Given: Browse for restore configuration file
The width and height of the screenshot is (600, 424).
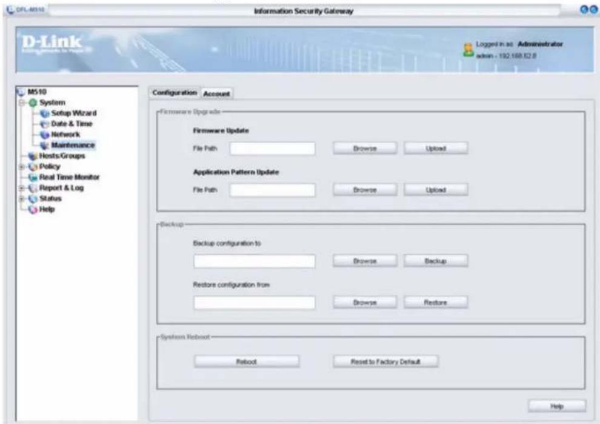Looking at the screenshot, I should click(365, 303).
